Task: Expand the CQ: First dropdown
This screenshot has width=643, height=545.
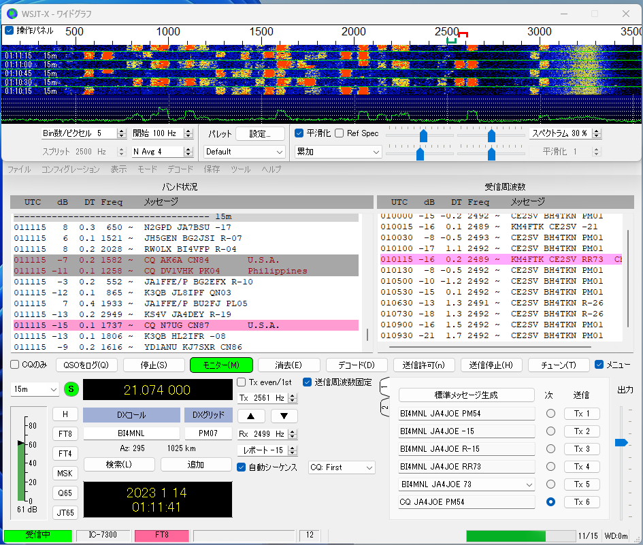Action: (x=342, y=467)
